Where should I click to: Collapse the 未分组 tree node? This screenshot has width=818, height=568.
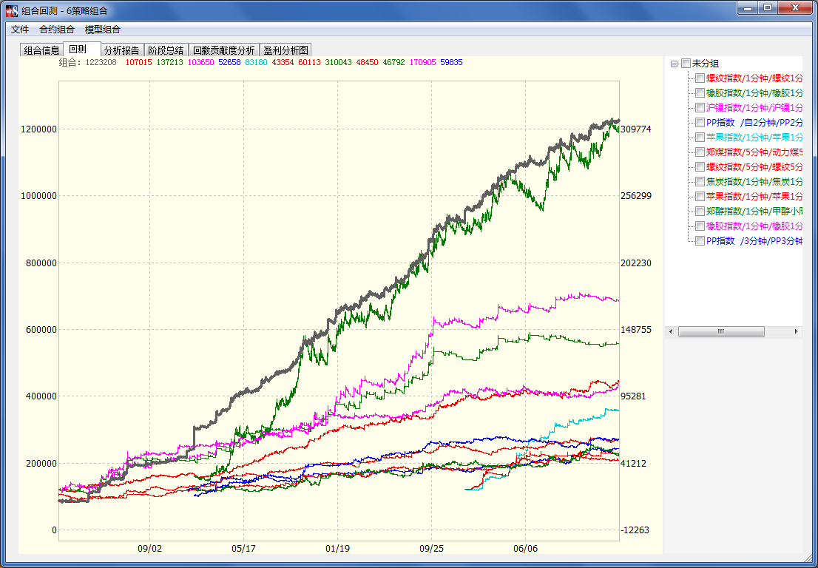tap(674, 64)
